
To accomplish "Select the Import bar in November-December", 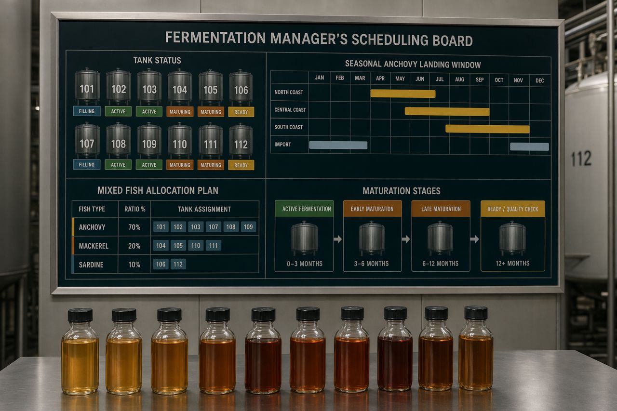I will coord(529,146).
